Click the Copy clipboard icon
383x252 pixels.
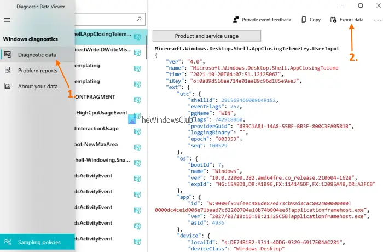click(x=303, y=20)
